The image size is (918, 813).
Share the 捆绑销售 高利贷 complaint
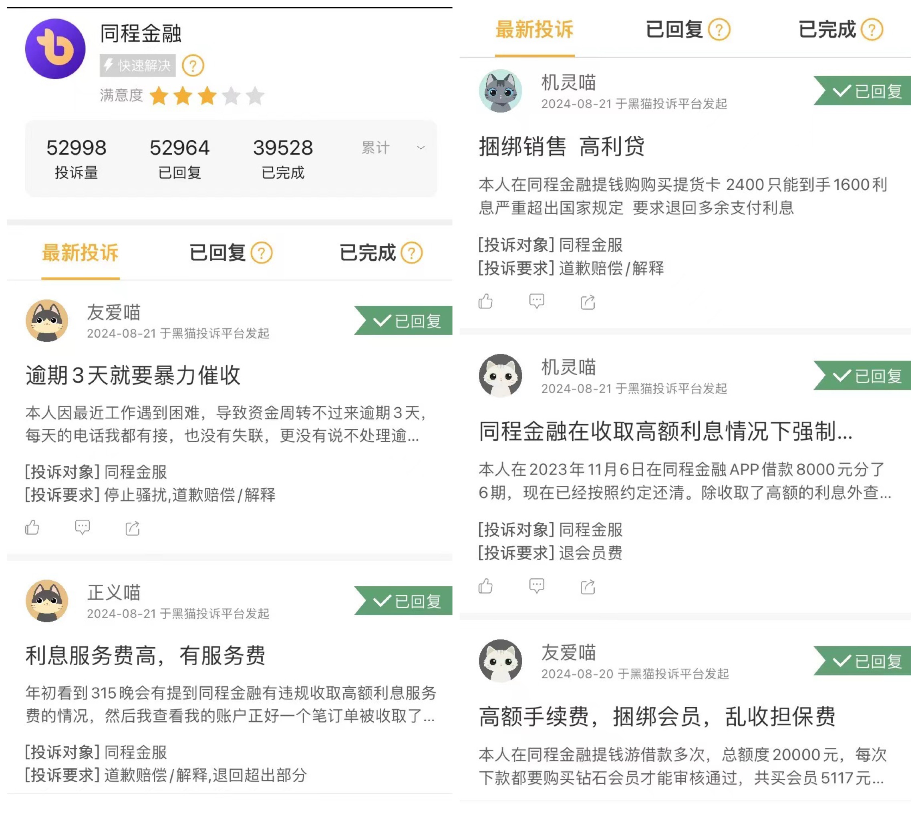pyautogui.click(x=588, y=302)
